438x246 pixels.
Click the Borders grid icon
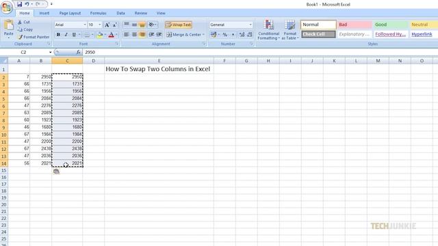pyautogui.click(x=87, y=35)
